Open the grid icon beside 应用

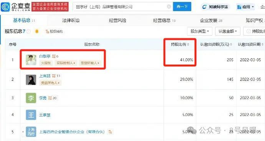point(239,7)
